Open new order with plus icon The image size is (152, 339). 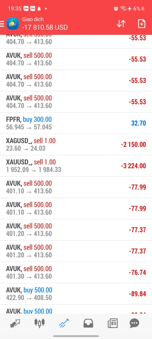[x=142, y=24]
